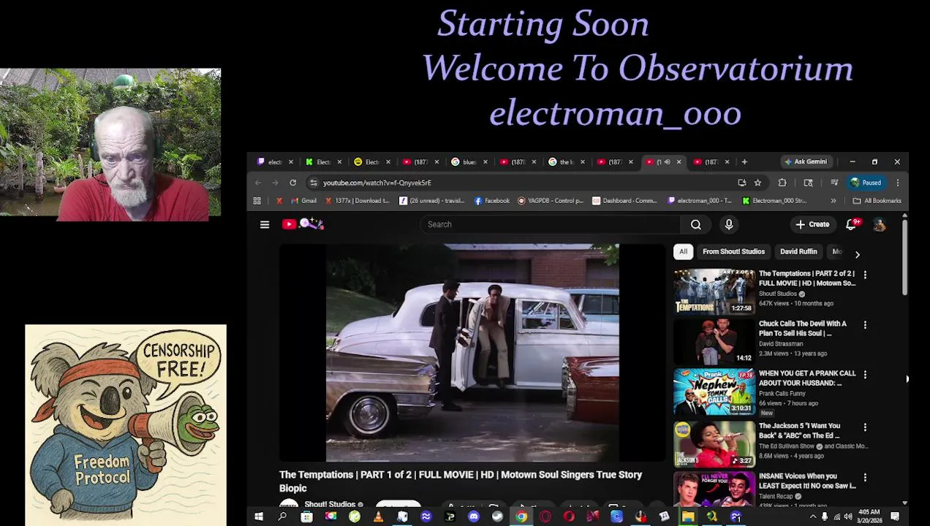Open the 'Chuck Calls The Devil' video thumbnail
Viewport: 930px width, 526px height.
click(714, 341)
